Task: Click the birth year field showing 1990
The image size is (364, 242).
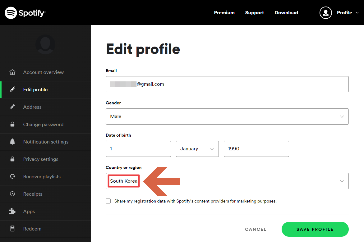Action: 256,149
